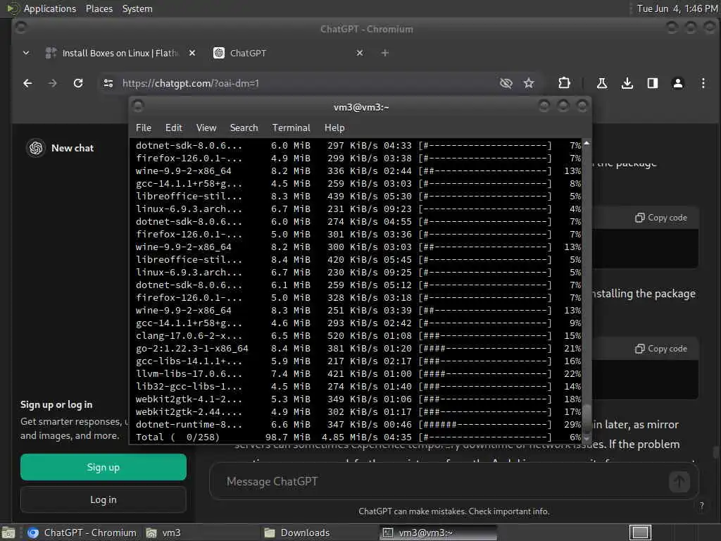The width and height of the screenshot is (721, 541).
Task: Click the webkit2gtk-2.44.... download line
Action: coord(358,411)
